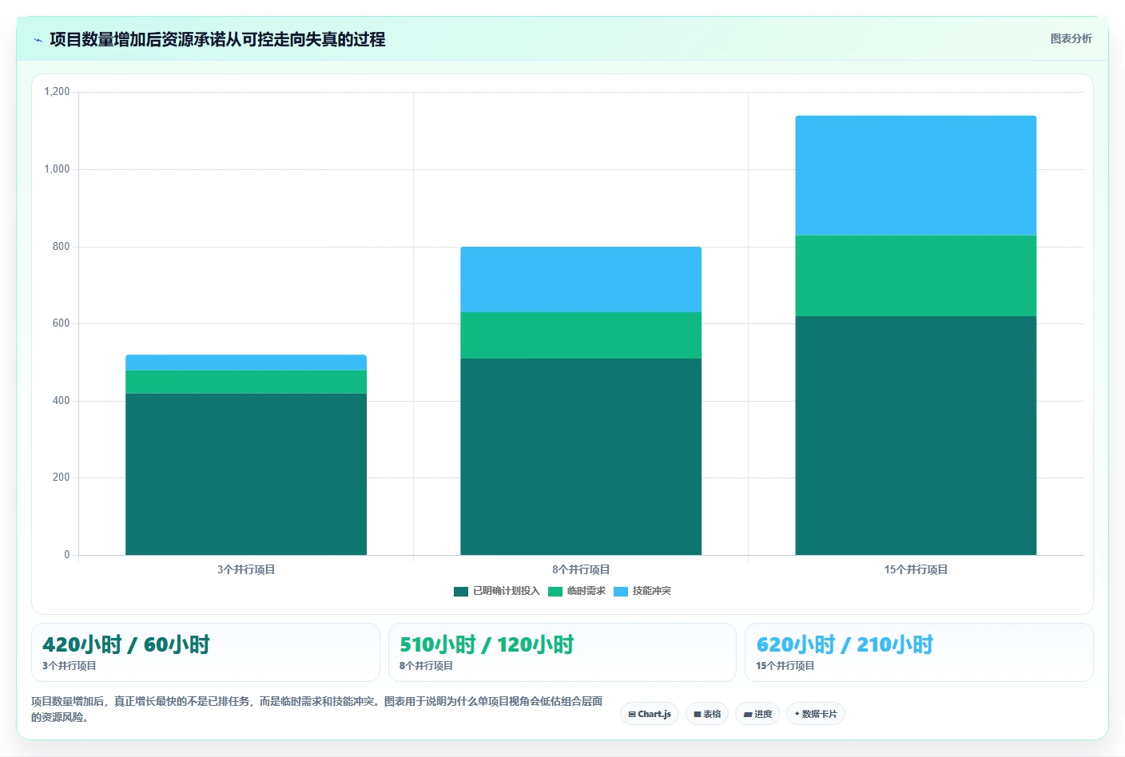
Task: Toggle the 技能冲突 legend swatch
Action: coord(620,592)
